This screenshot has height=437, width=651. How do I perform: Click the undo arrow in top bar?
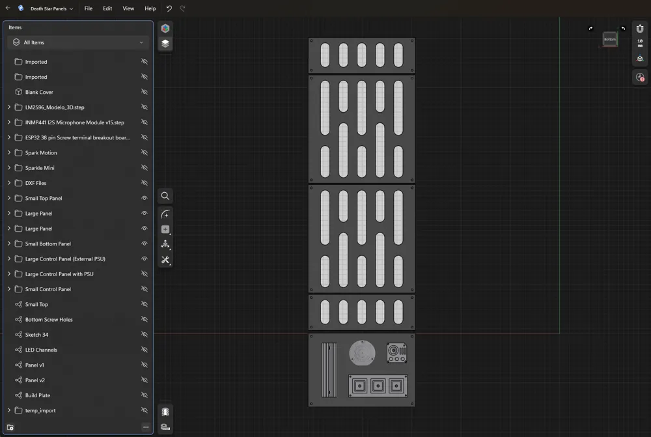click(169, 8)
